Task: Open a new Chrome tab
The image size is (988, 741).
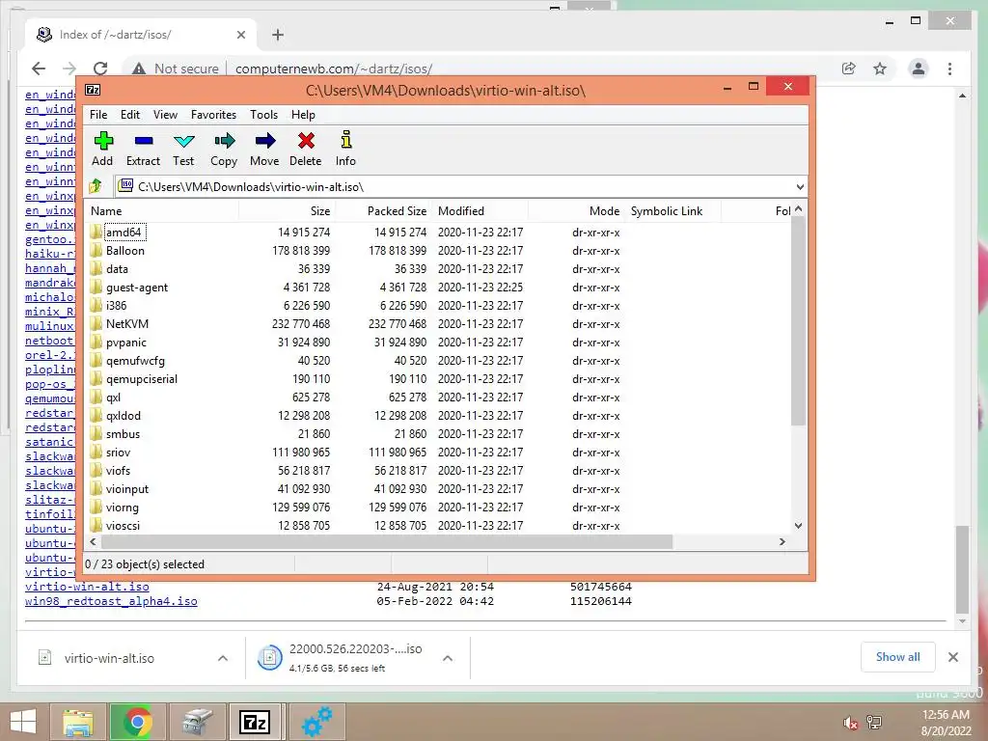Action: coord(278,35)
